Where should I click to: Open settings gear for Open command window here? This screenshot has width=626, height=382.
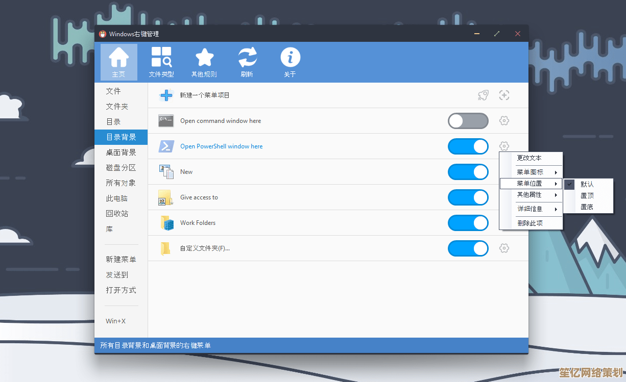(504, 121)
